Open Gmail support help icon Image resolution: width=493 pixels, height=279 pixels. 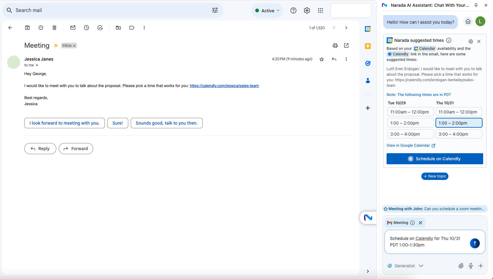[293, 10]
